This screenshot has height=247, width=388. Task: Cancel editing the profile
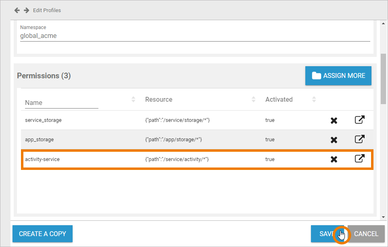[366, 234]
